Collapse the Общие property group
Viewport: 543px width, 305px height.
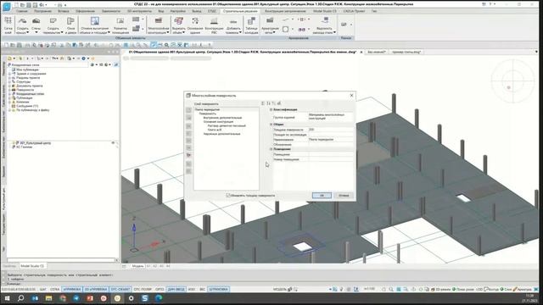(271, 125)
